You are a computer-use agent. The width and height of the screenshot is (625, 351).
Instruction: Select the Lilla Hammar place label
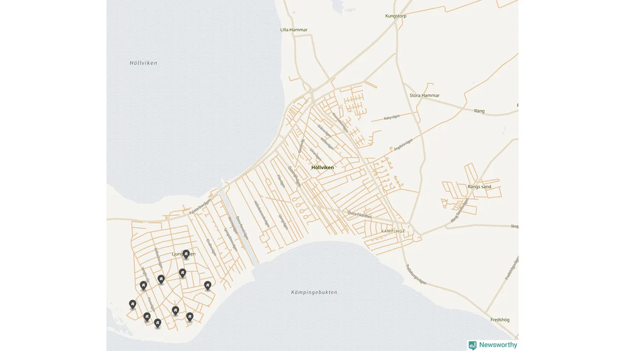coord(294,30)
